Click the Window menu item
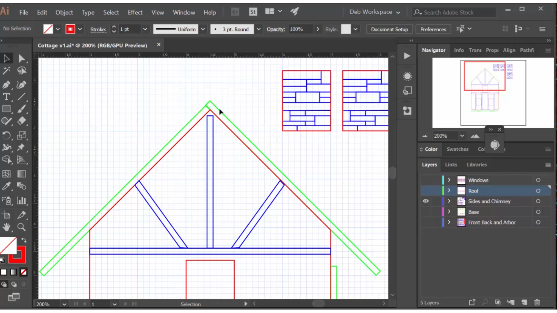557x313 pixels. [184, 12]
